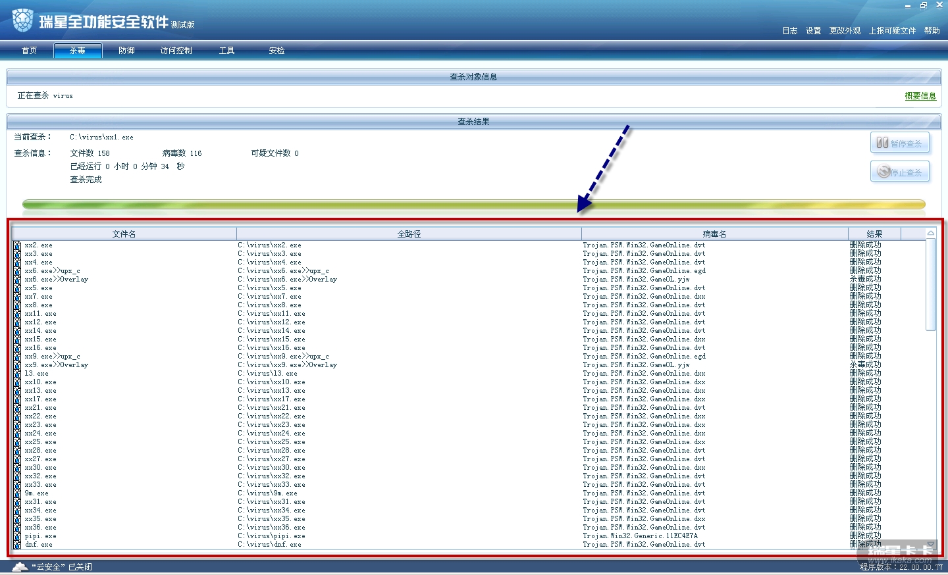This screenshot has width=948, height=575.
Task: Select the file icon for xx4.exe
Action: click(17, 262)
